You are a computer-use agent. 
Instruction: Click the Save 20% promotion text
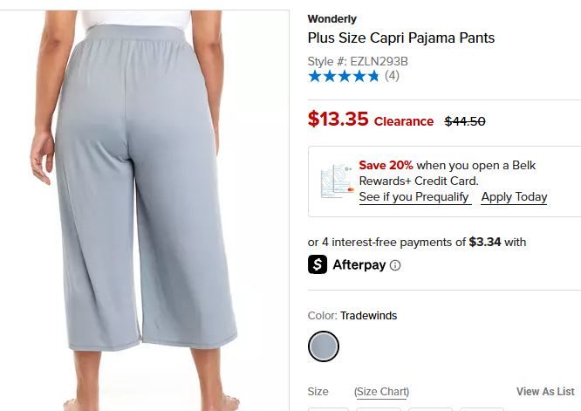[386, 165]
